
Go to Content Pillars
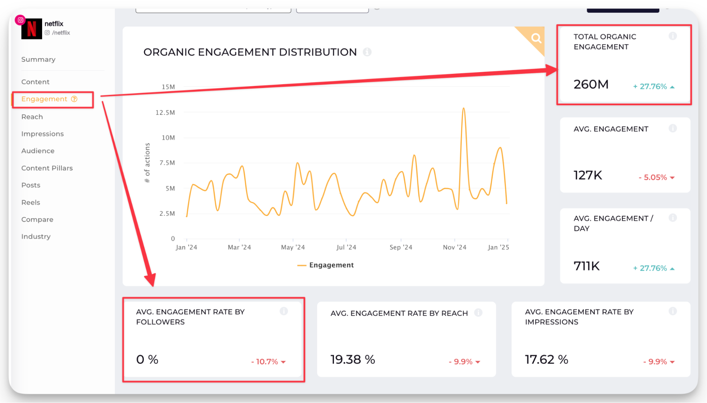click(47, 168)
